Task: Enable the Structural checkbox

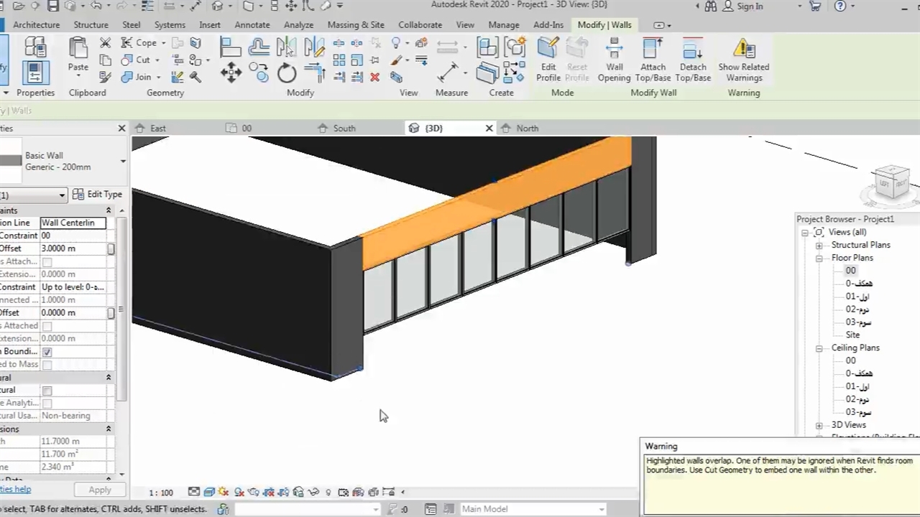Action: (47, 391)
